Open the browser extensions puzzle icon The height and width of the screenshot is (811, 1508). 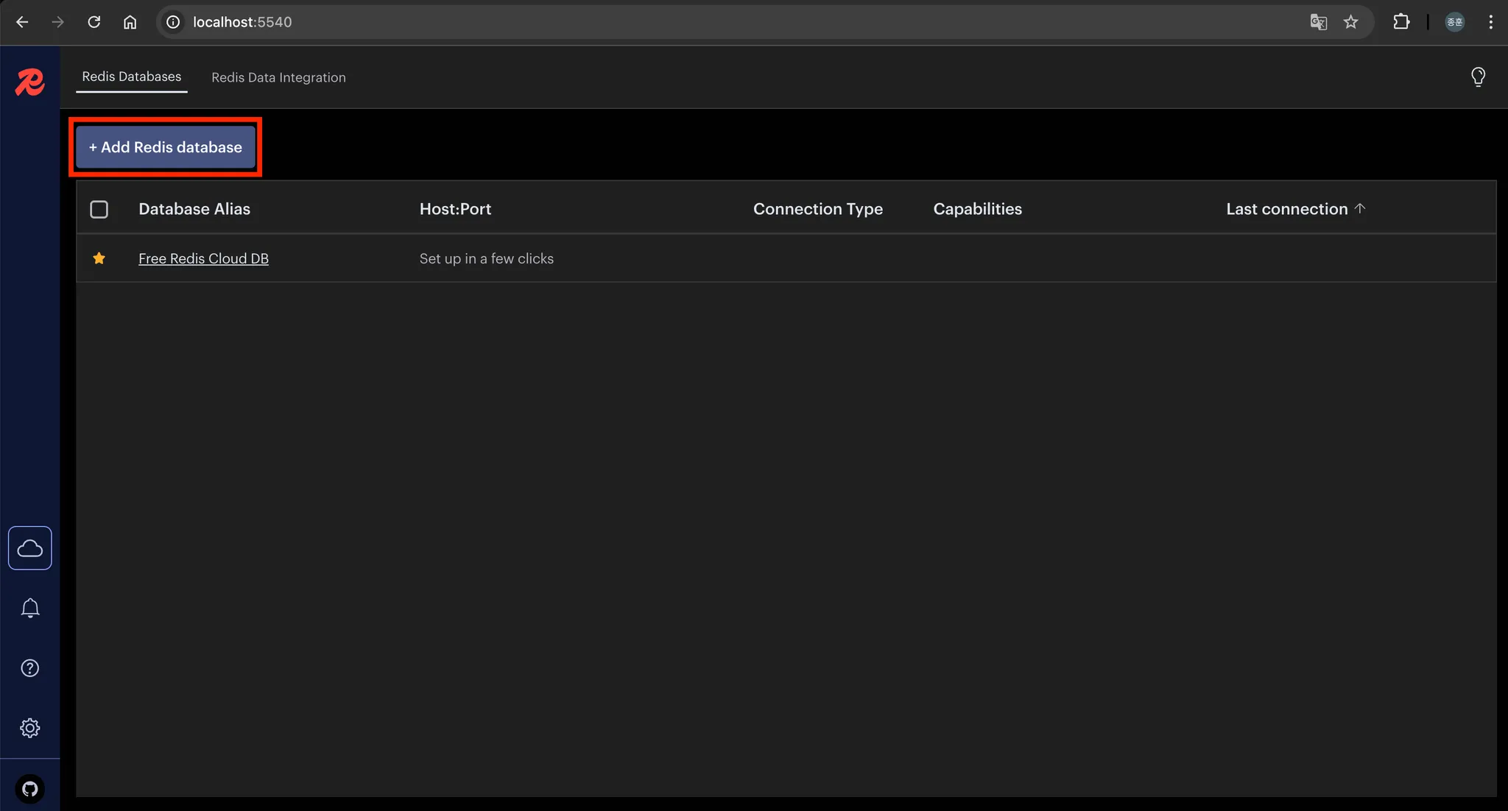[x=1401, y=22]
